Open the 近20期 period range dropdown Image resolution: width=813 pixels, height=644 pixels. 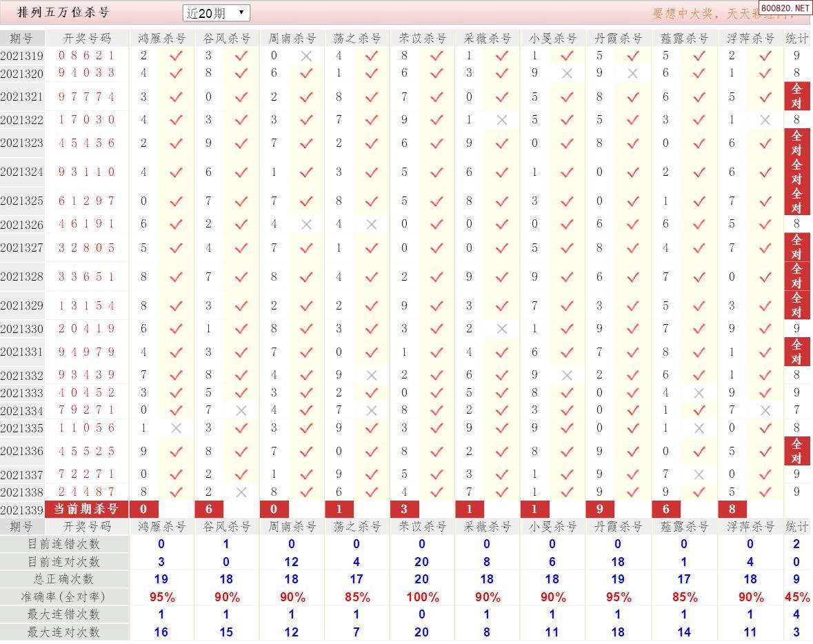[x=217, y=13]
